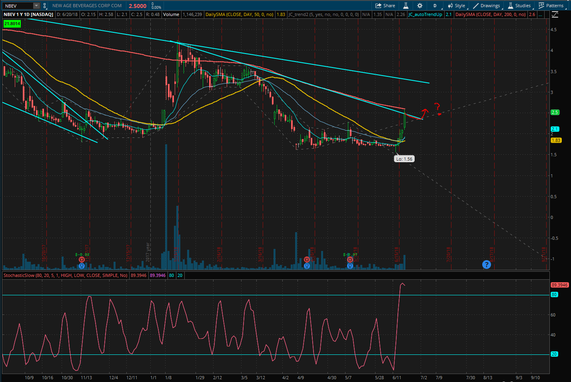Click the 1/8 date on the time axis
This screenshot has width=571, height=382.
click(x=168, y=378)
